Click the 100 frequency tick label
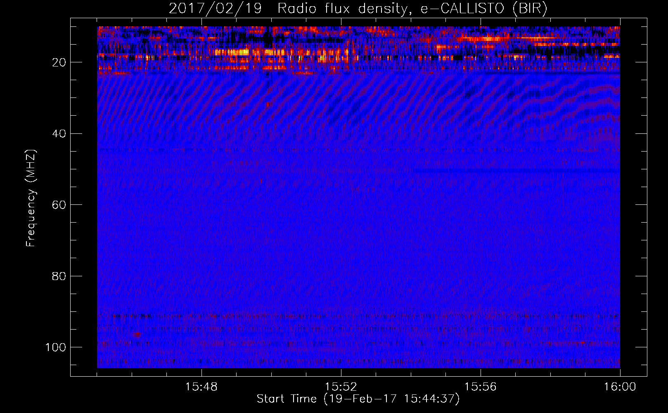668x413 pixels. tap(56, 347)
